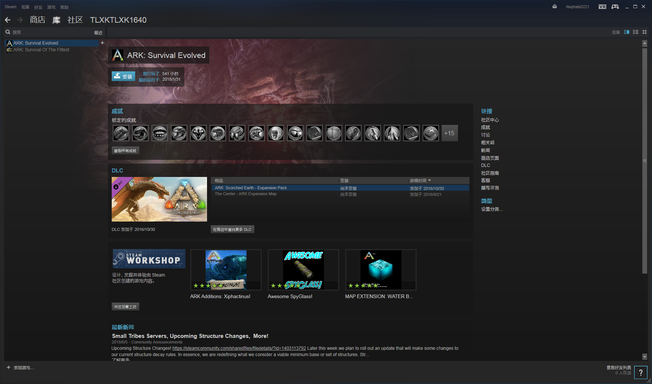Show the +15 more achievements tile

[x=449, y=133]
